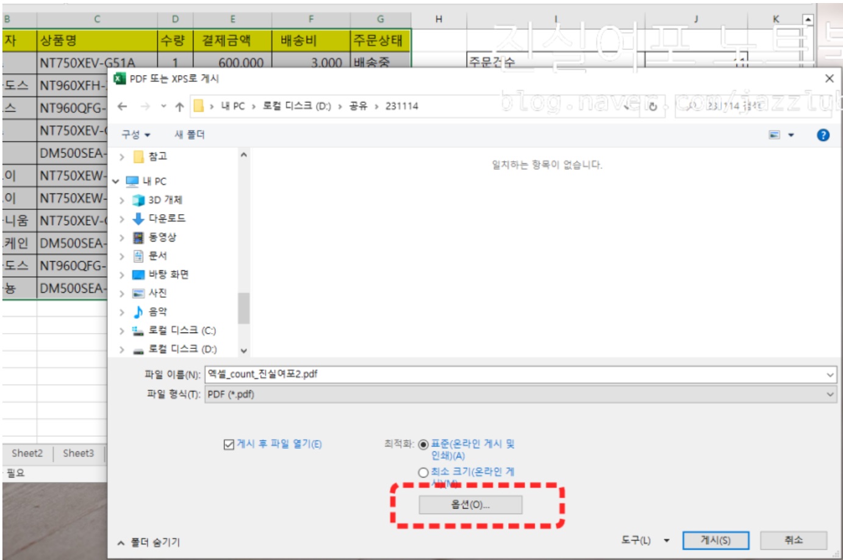Select 표준 optimization radio button

coord(423,444)
